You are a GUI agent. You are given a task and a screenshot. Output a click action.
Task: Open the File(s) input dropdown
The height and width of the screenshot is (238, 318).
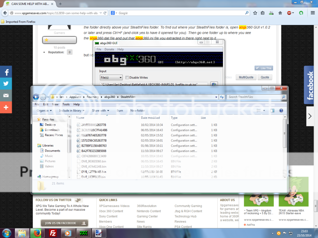tap(111, 77)
